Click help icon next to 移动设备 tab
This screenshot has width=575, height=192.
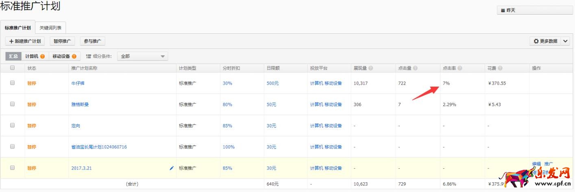click(x=74, y=57)
